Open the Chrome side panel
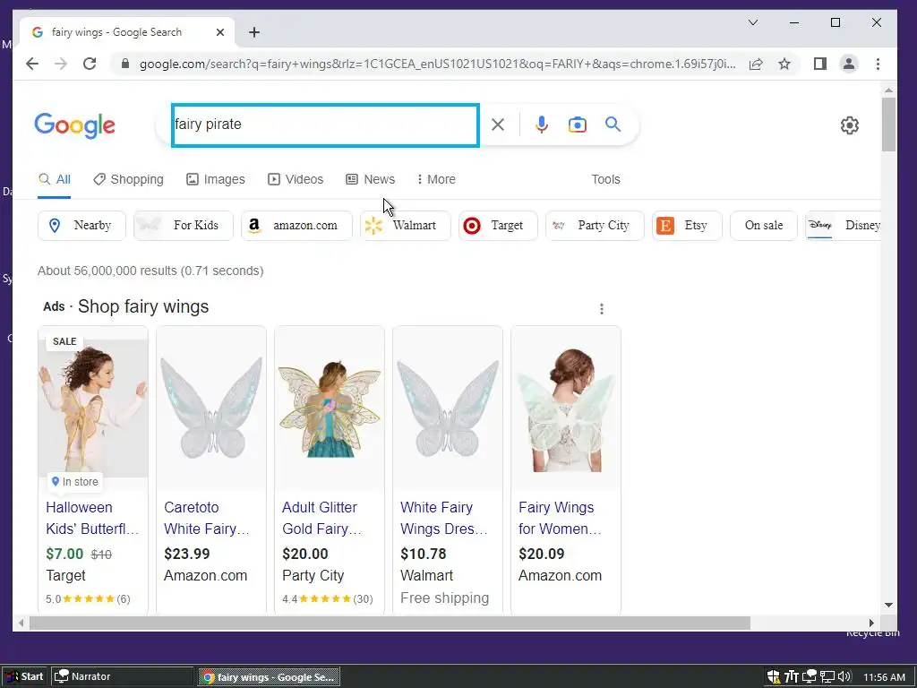 820,64
